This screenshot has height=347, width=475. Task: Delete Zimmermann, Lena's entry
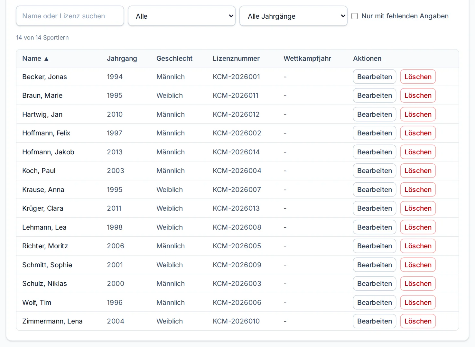[418, 321]
